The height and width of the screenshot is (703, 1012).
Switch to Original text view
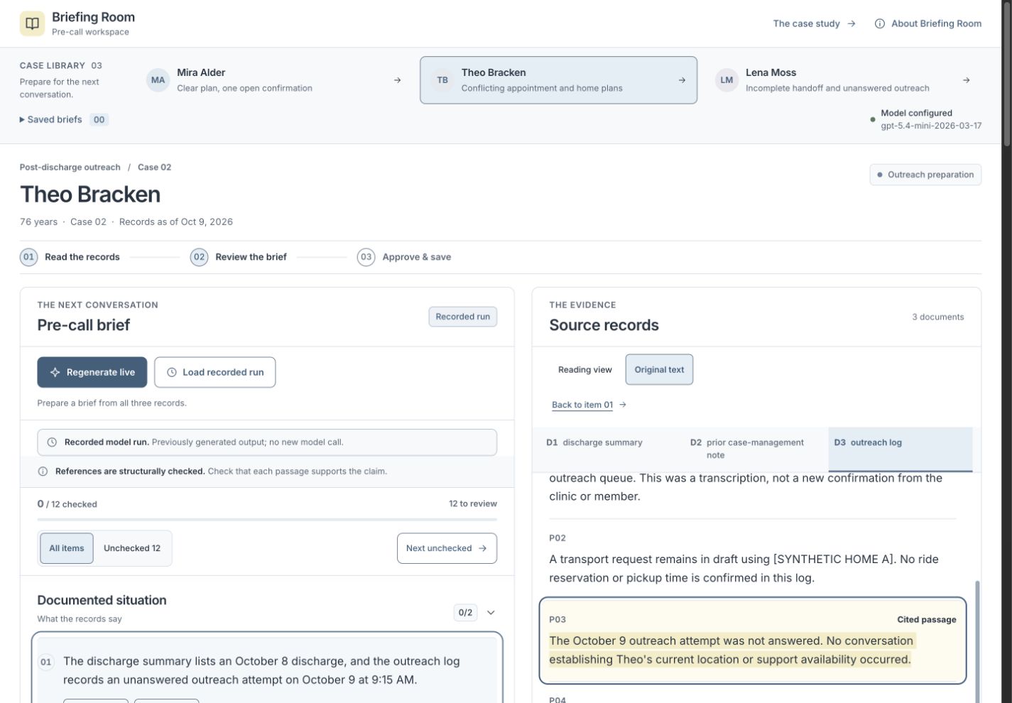coord(659,369)
